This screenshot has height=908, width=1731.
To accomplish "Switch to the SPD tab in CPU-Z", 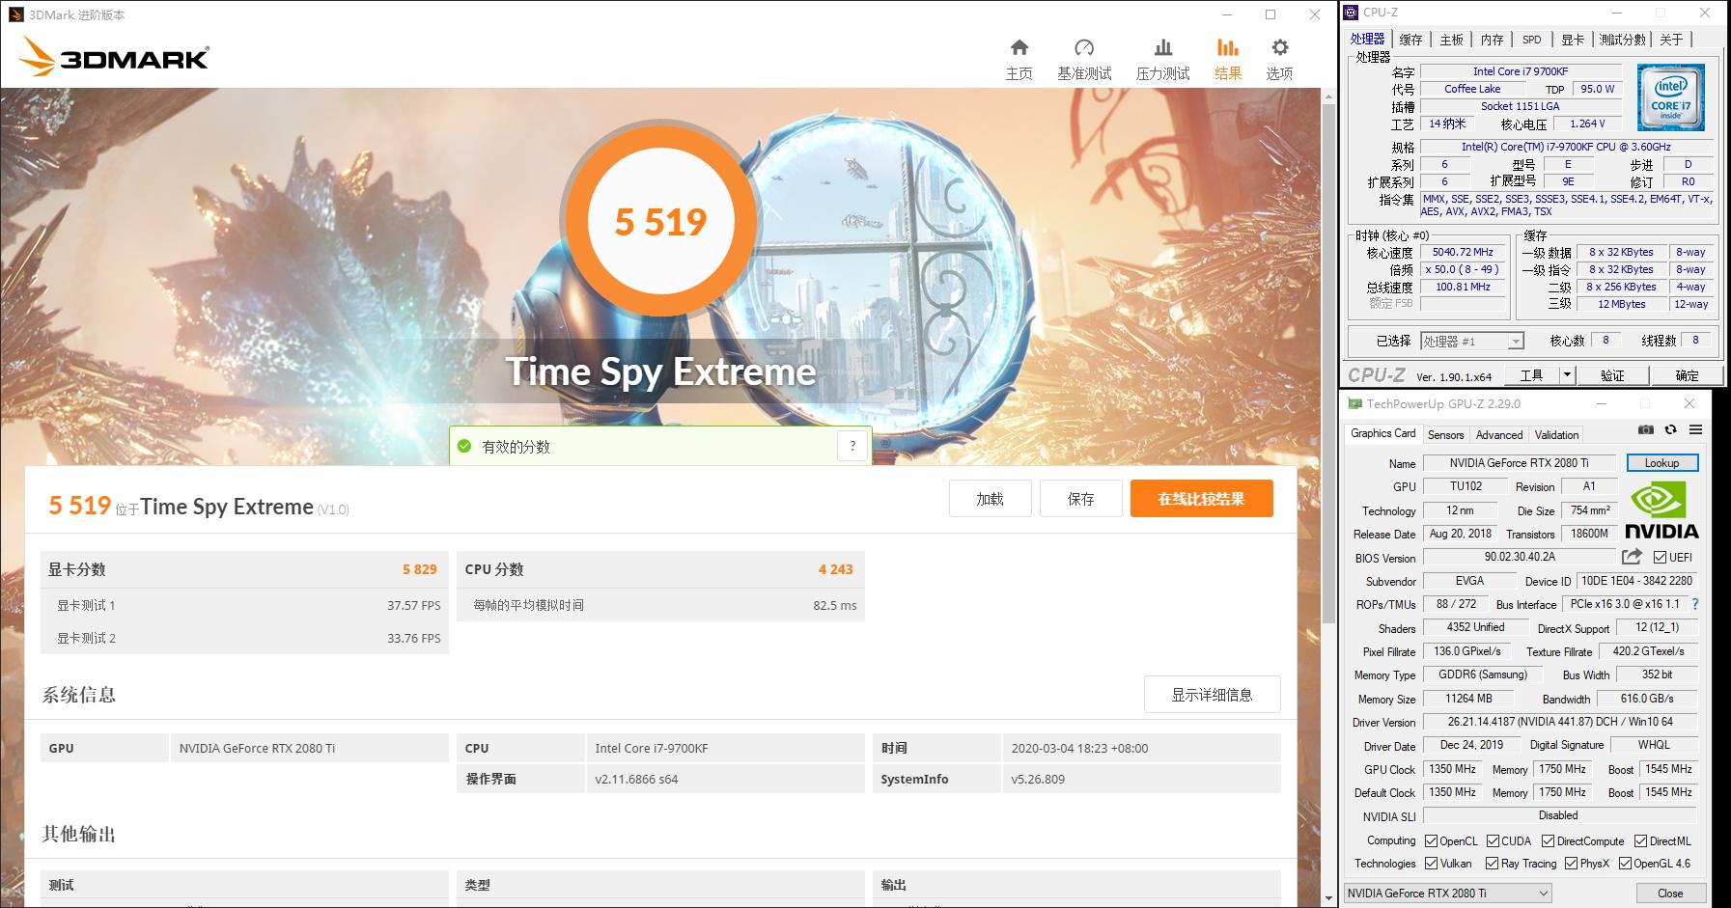I will pyautogui.click(x=1532, y=40).
